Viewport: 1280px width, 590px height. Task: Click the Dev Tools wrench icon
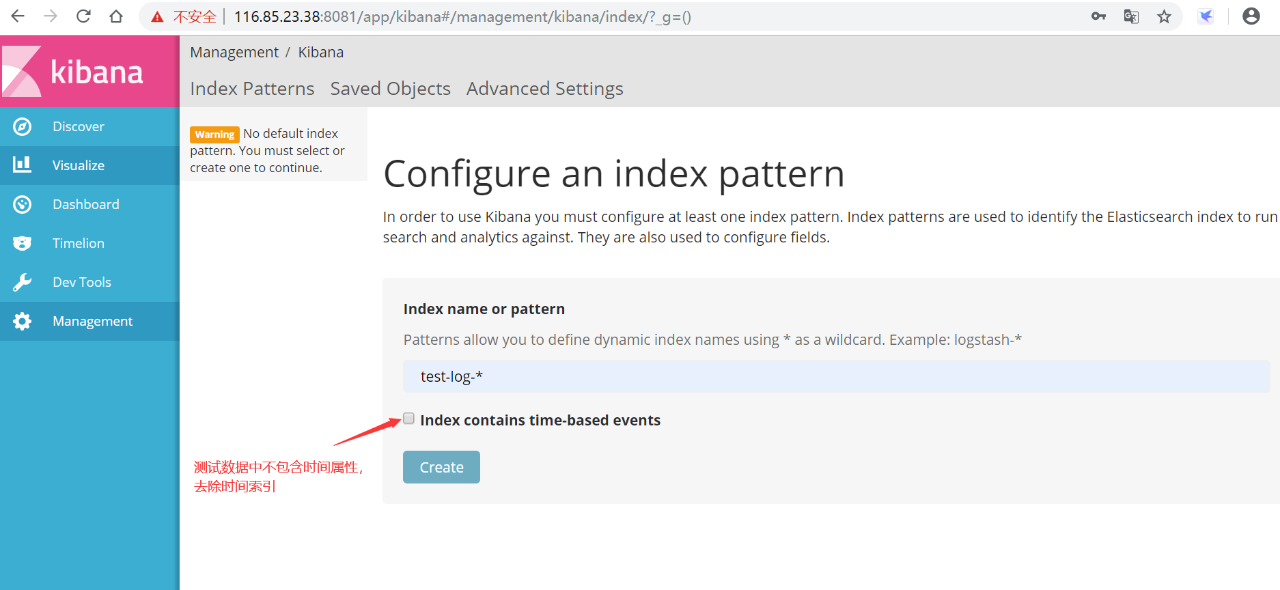click(x=23, y=282)
